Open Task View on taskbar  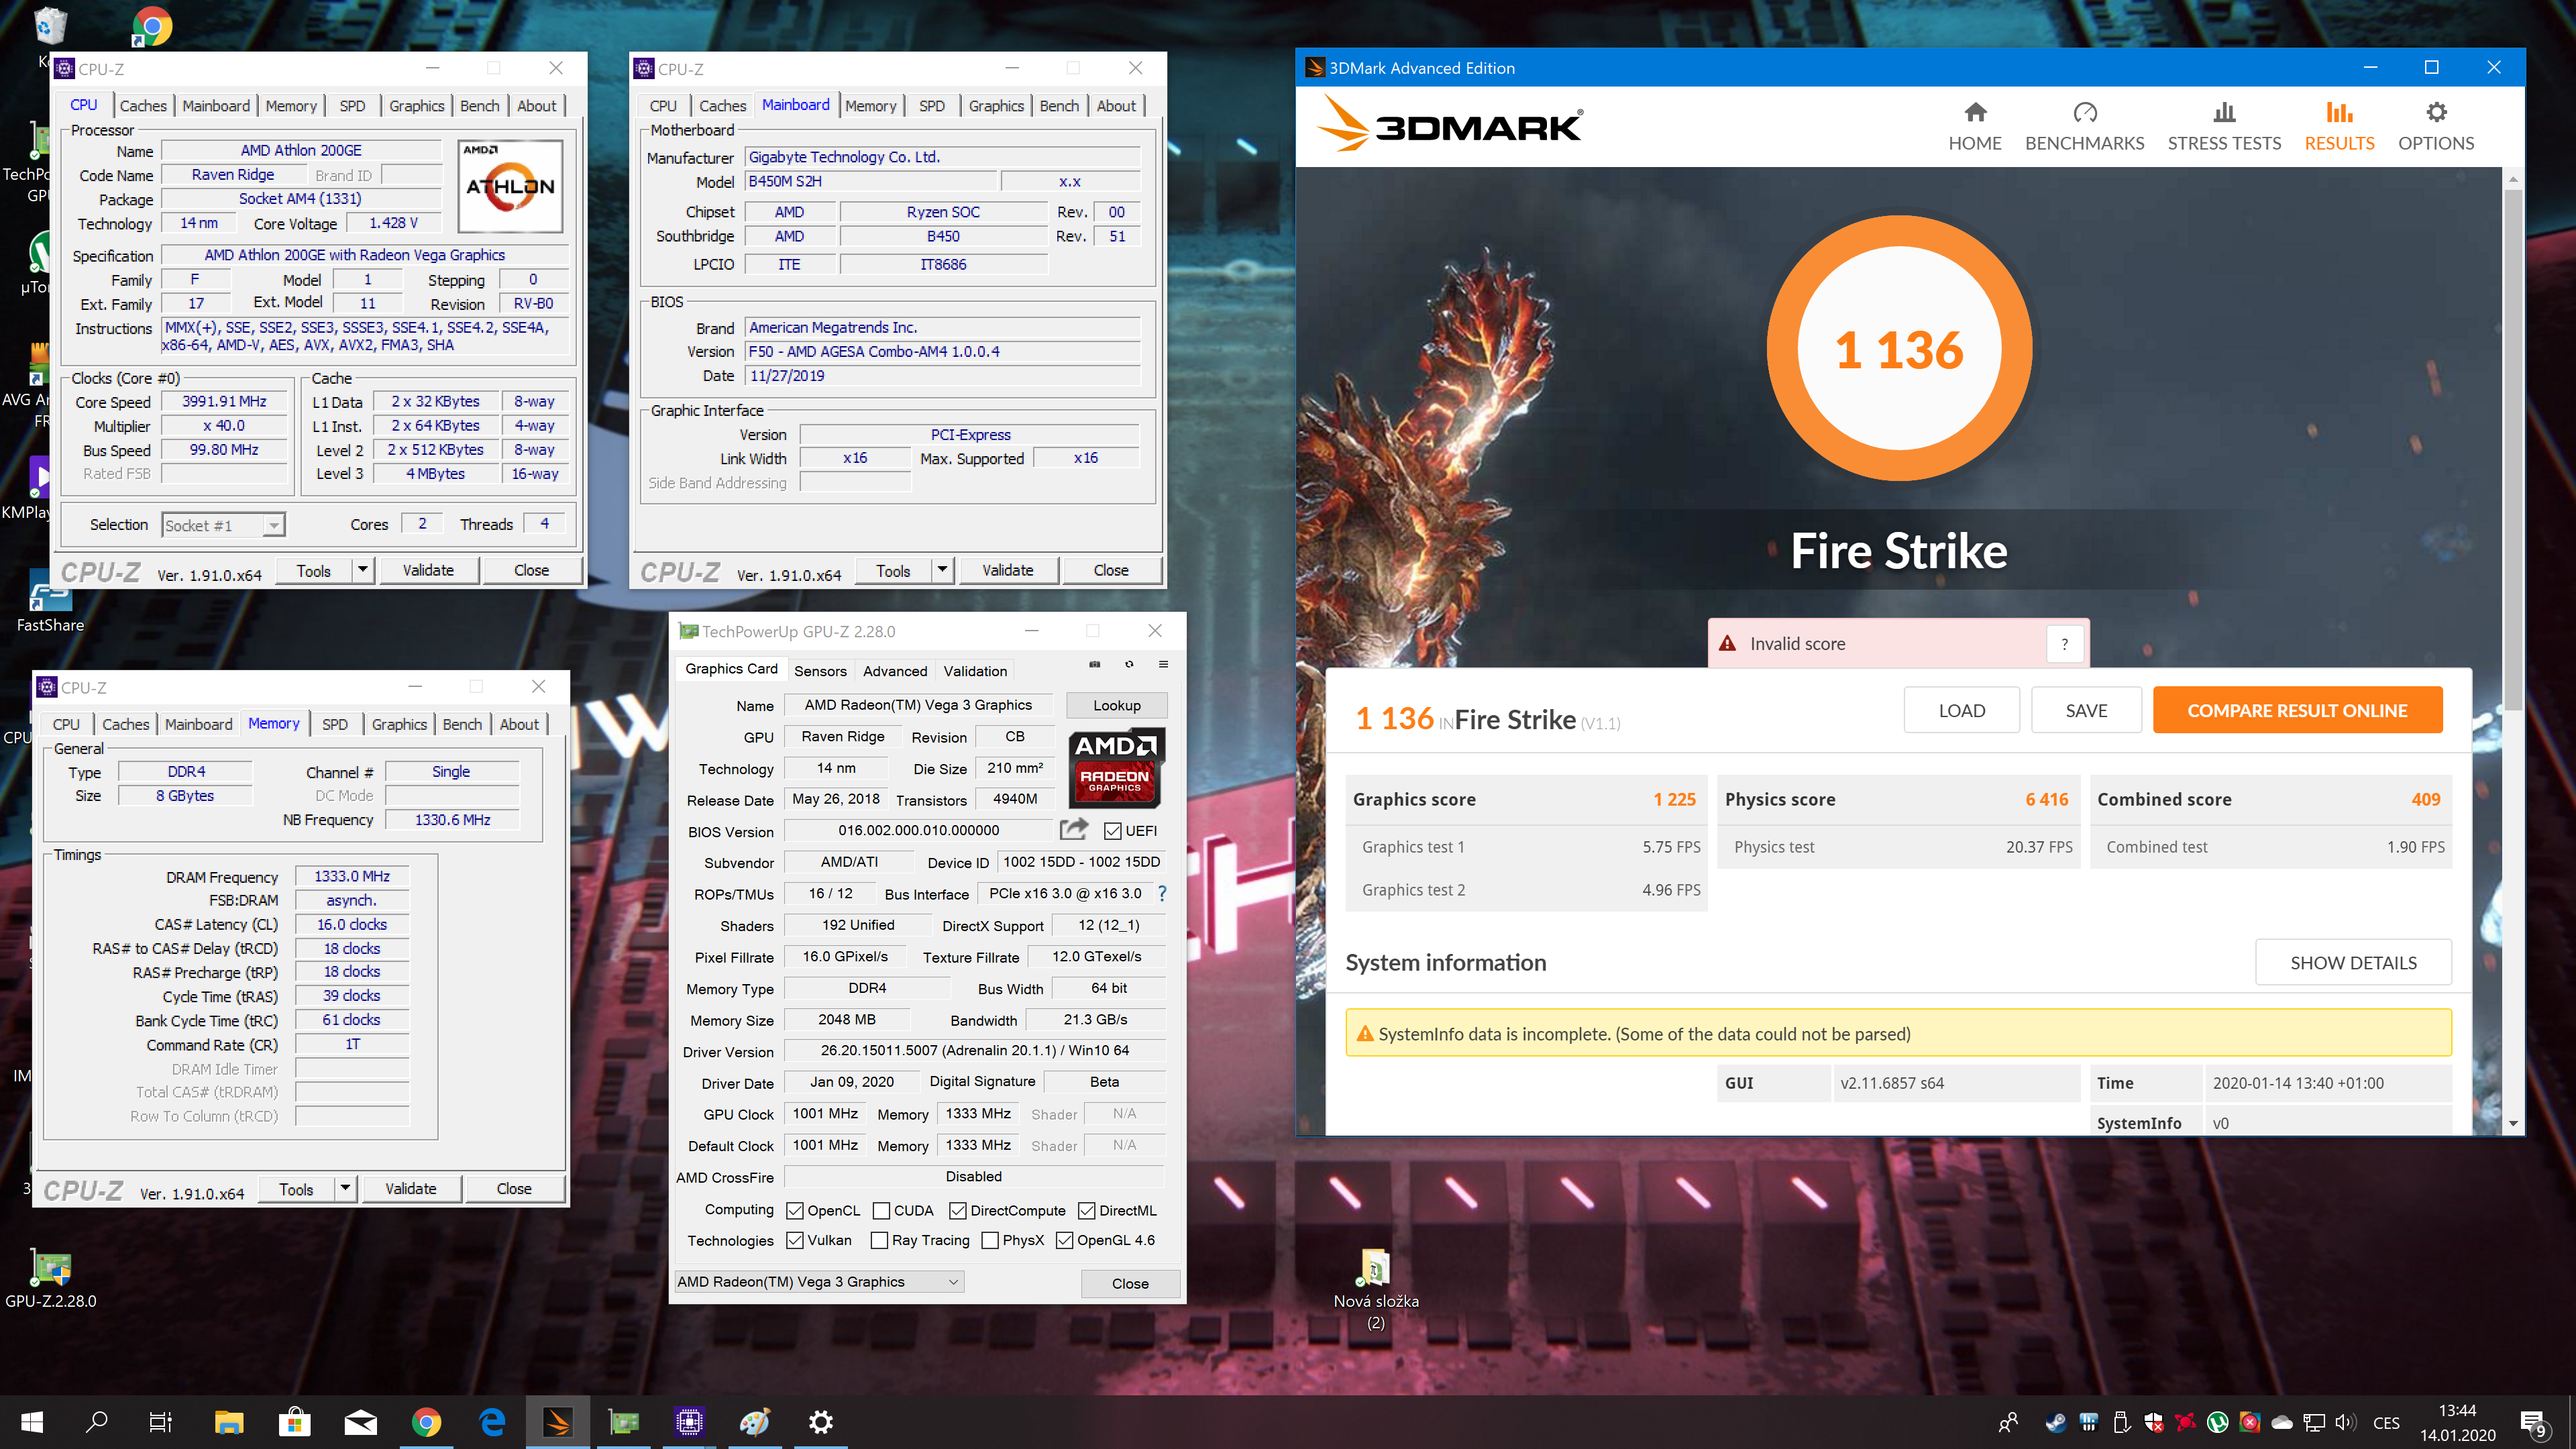point(160,1421)
